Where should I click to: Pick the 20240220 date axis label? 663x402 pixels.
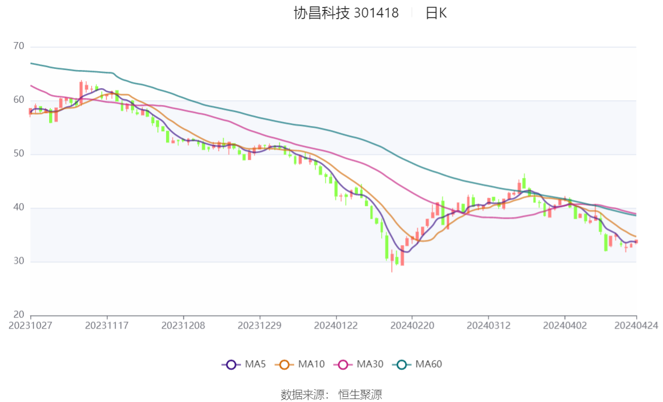point(412,325)
